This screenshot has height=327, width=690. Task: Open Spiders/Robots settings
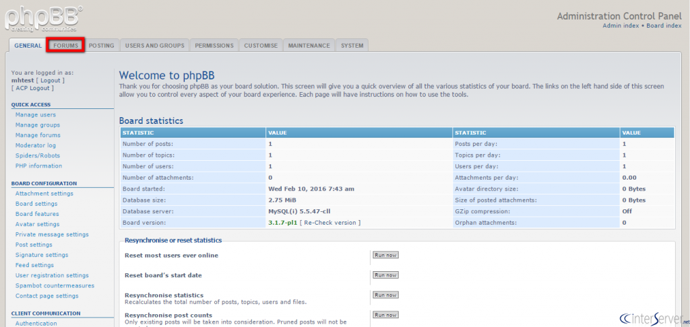(38, 155)
